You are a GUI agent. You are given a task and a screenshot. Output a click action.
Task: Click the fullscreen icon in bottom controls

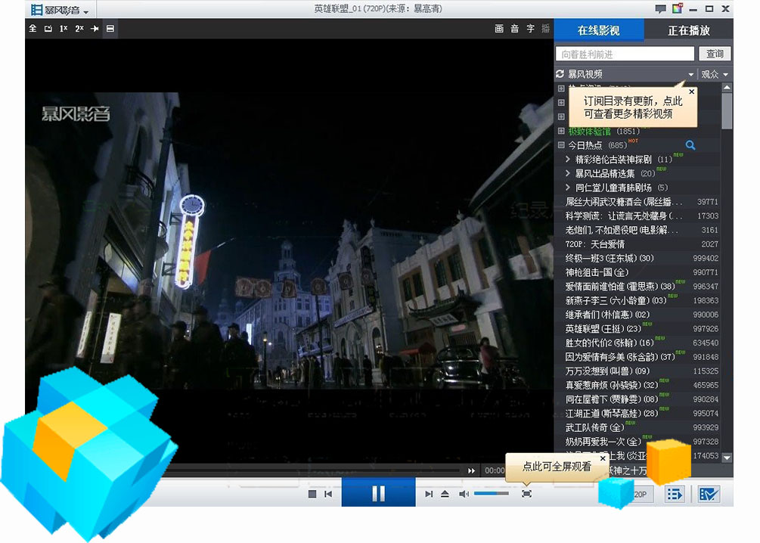tap(526, 494)
